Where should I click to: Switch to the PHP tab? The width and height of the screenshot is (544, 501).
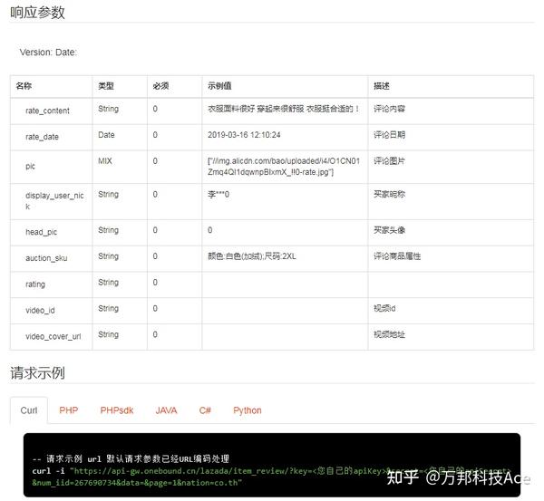(x=68, y=410)
